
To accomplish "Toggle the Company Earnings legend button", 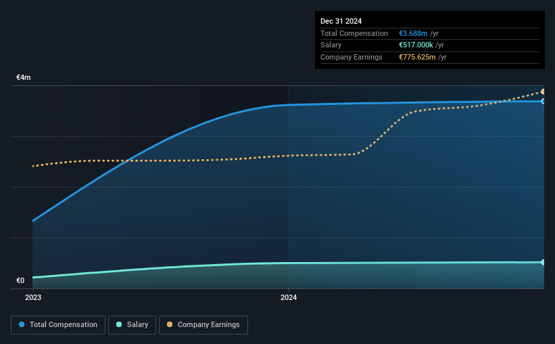I will pyautogui.click(x=203, y=325).
